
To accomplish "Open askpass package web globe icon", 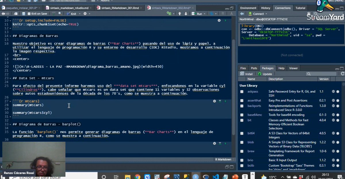I will tap(333, 92).
